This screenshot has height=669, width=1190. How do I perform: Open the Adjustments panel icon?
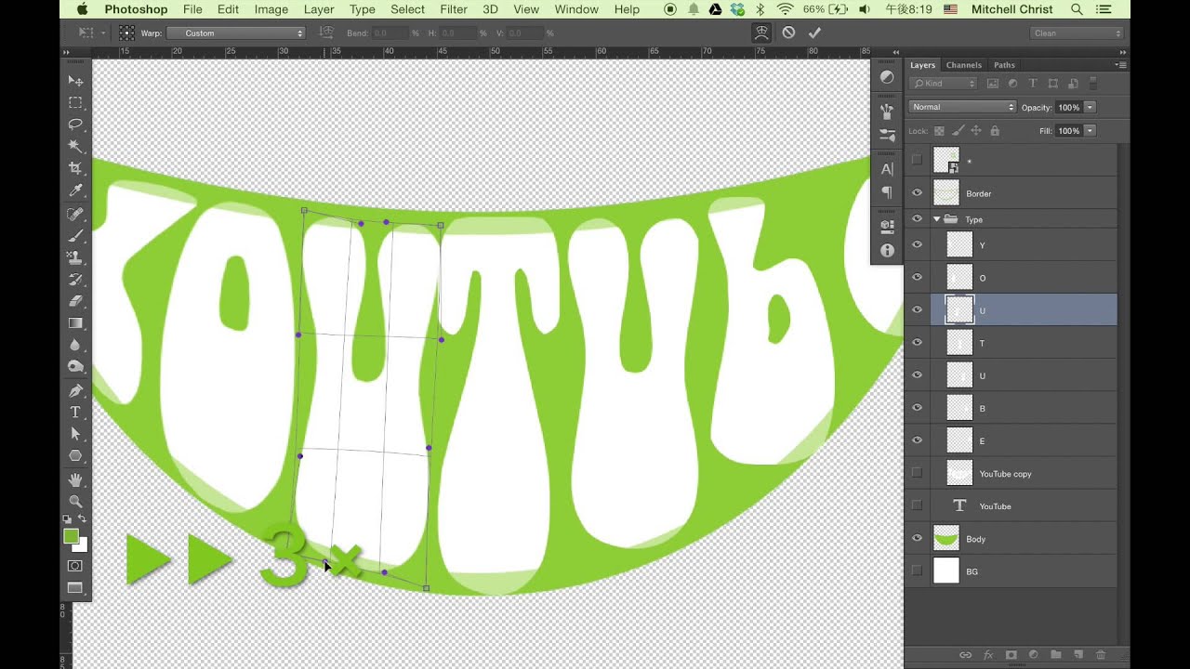(x=887, y=78)
